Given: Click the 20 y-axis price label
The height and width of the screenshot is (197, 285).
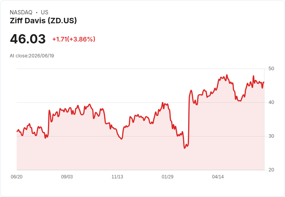Looking at the screenshot, I should click(271, 170).
